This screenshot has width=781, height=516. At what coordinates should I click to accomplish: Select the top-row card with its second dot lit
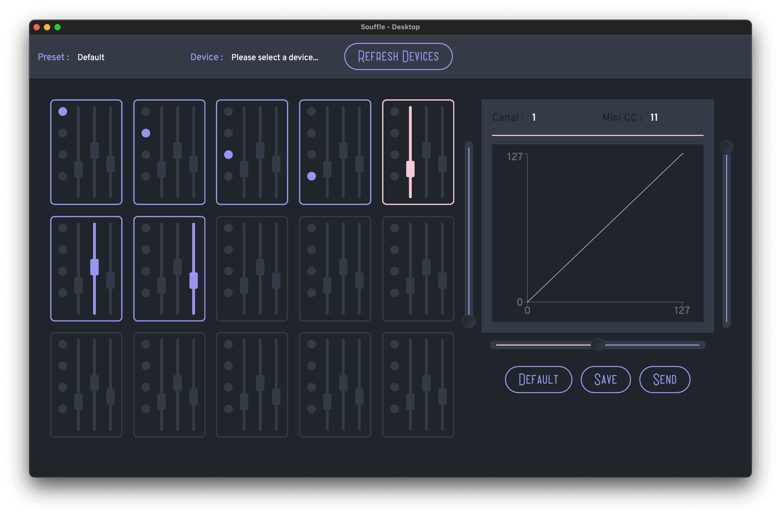pyautogui.click(x=169, y=152)
